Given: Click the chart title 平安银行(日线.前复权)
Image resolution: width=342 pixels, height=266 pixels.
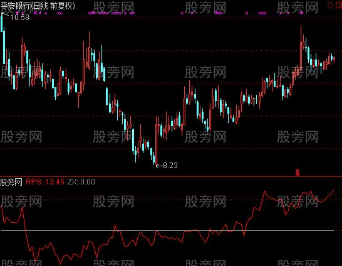Looking at the screenshot, I should click(38, 6).
